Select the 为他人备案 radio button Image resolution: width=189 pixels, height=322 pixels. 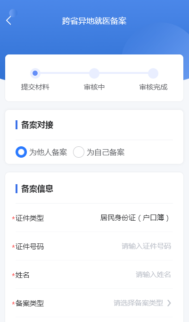click(x=21, y=152)
